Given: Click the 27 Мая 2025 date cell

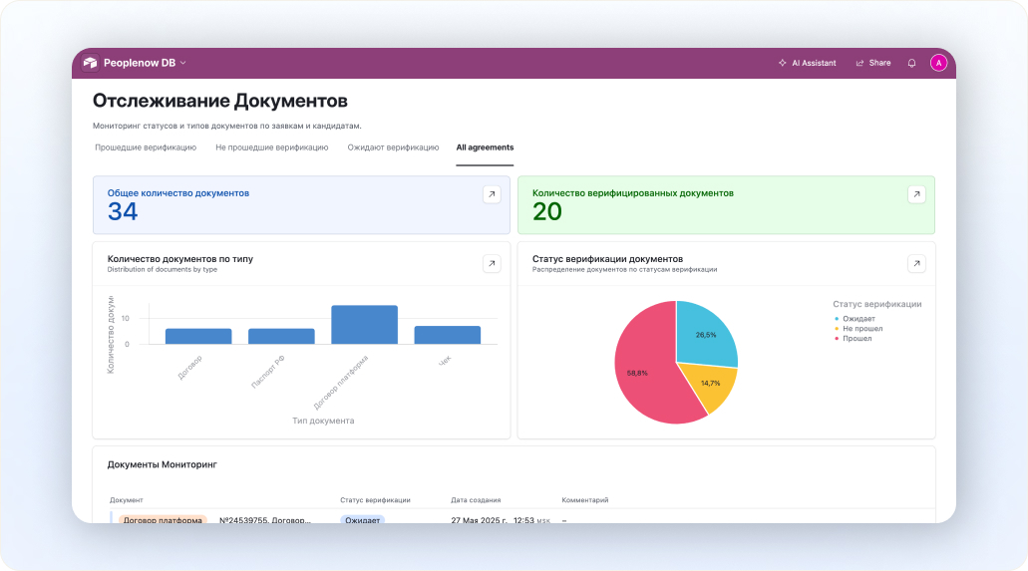Looking at the screenshot, I should [501, 520].
